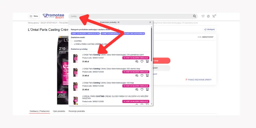256x128 pixels.
Task: Close the search results popup
Action: pyautogui.click(x=150, y=22)
